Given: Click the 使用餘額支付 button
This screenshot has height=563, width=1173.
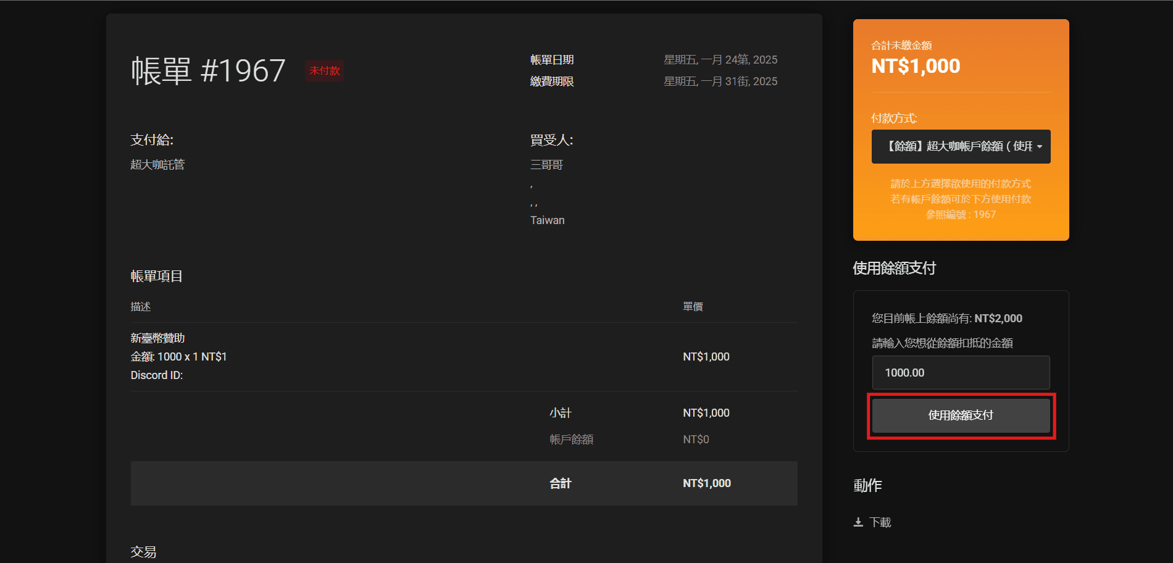Looking at the screenshot, I should coord(961,415).
